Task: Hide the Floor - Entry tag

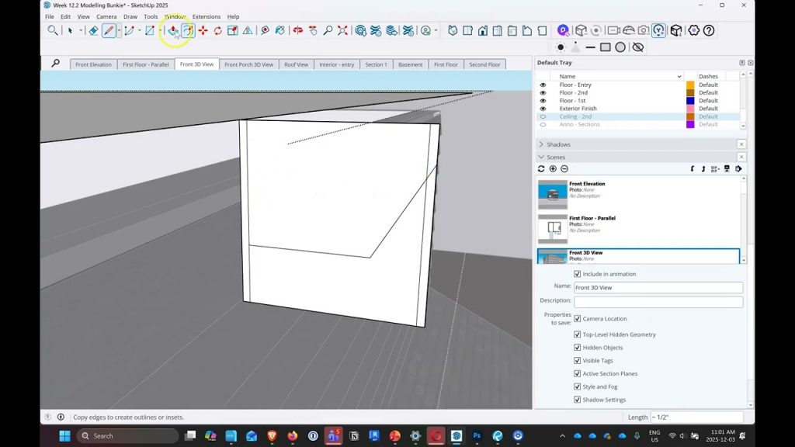Action: pyautogui.click(x=543, y=85)
